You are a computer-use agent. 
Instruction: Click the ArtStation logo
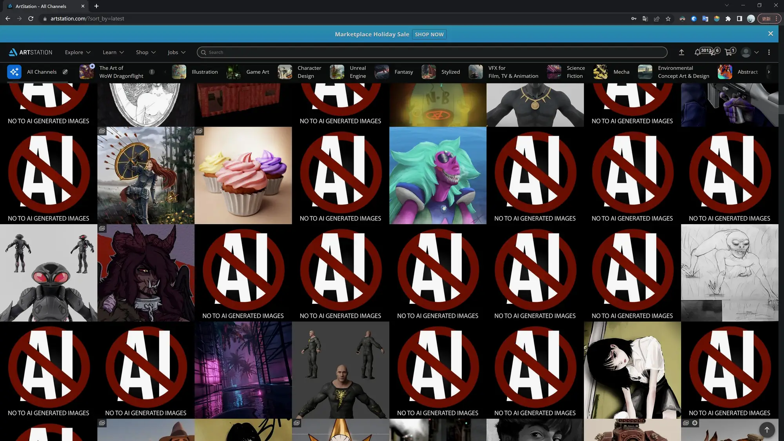coord(31,52)
